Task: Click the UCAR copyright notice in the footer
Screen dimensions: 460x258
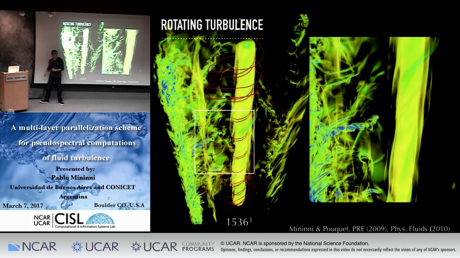Action: (x=295, y=244)
